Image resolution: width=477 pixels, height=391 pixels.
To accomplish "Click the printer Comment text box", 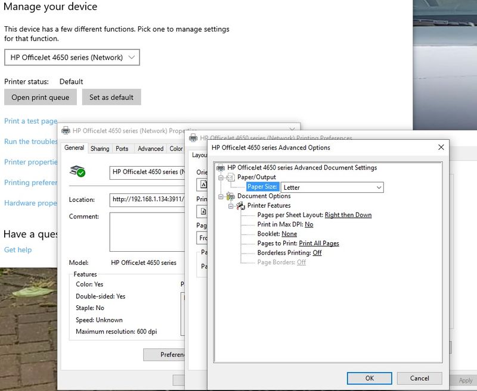I will (144, 232).
